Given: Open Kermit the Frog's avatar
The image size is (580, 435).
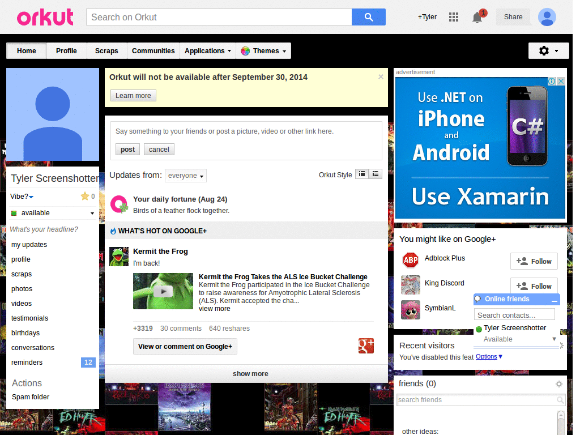Looking at the screenshot, I should pos(119,257).
